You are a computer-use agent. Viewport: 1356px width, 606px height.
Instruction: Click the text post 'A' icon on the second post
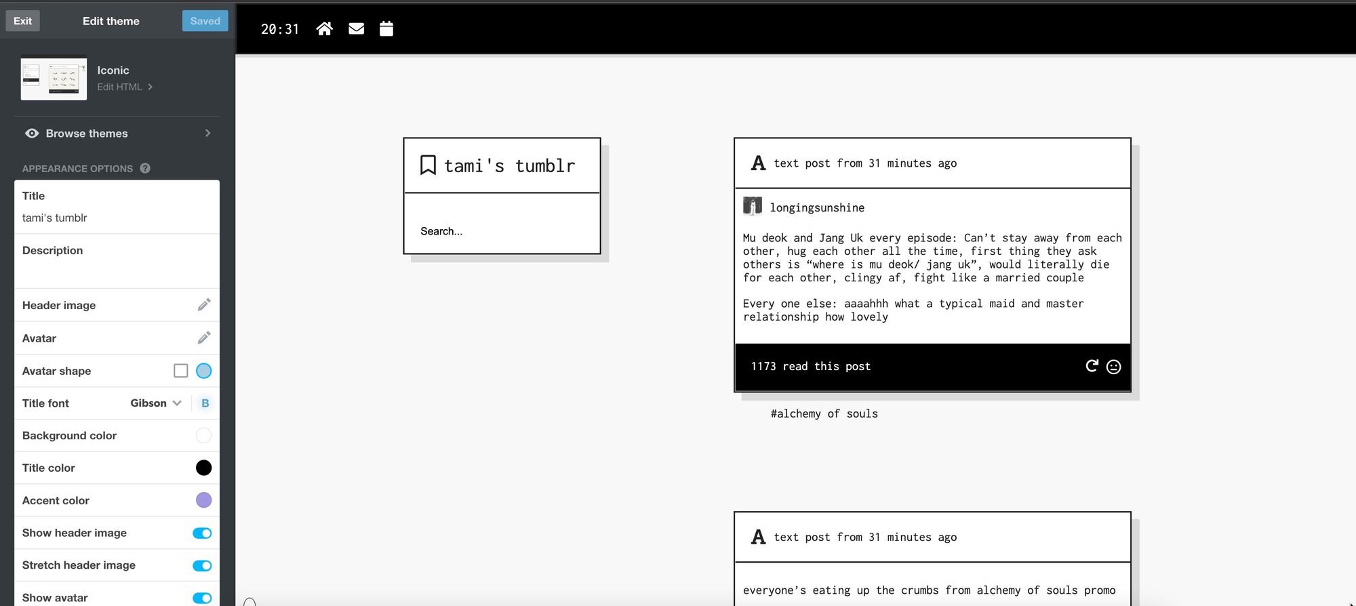(x=758, y=537)
